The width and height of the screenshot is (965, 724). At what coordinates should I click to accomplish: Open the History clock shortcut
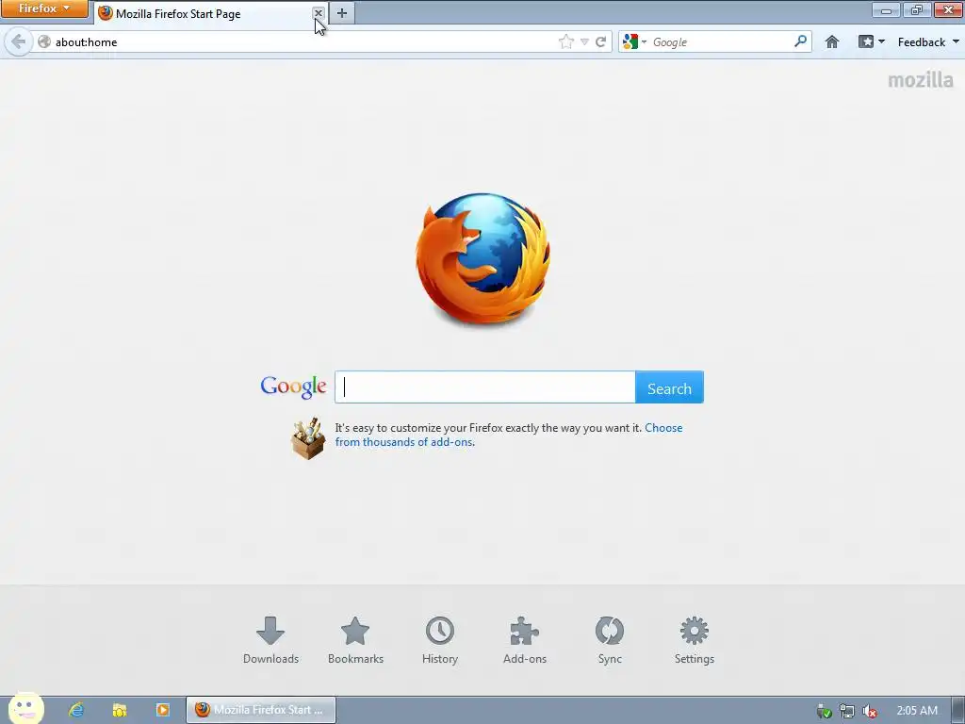pos(439,631)
